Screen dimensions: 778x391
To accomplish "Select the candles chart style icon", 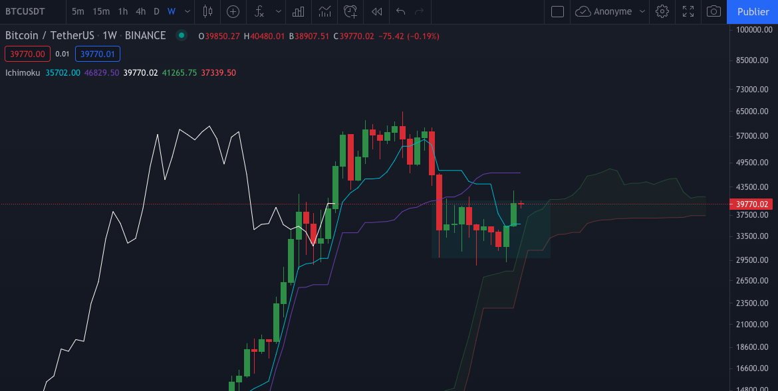I will 207,11.
